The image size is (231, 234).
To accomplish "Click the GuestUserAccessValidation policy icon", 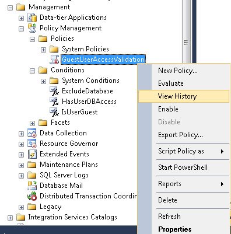I will pos(54,60).
